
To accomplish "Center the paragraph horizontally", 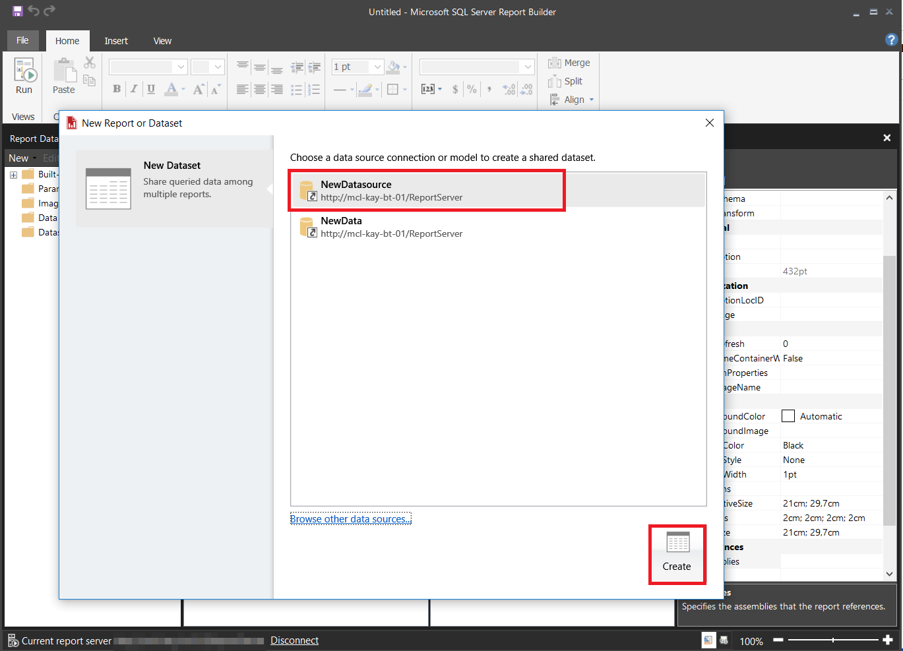I will 260,89.
